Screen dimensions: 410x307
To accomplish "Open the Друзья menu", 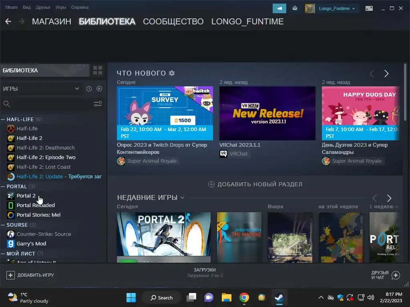I will [x=43, y=7].
